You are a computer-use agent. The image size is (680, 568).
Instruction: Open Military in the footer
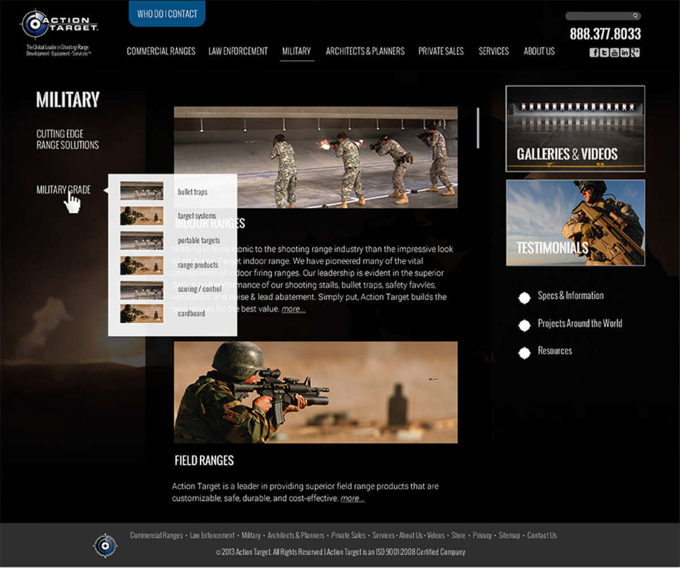pyautogui.click(x=251, y=535)
